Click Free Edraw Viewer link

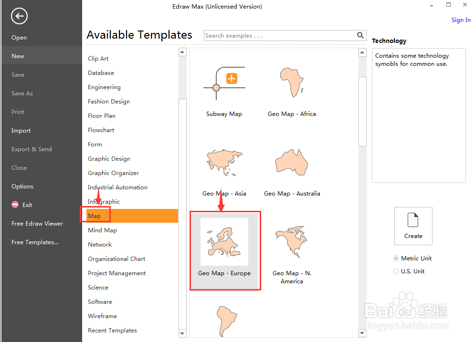tap(37, 223)
